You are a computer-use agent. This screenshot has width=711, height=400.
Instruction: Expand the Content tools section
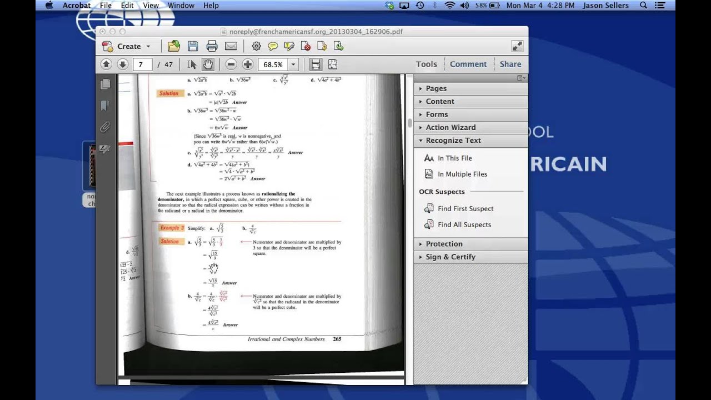470,101
